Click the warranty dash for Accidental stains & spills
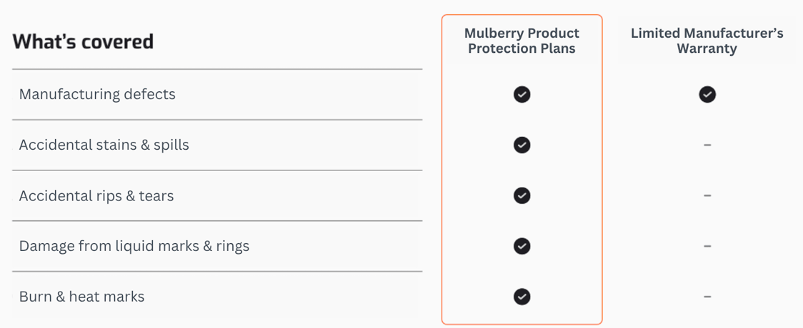Viewport: 803px width, 328px height. [707, 145]
